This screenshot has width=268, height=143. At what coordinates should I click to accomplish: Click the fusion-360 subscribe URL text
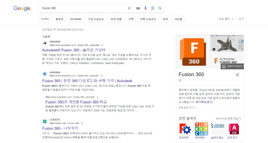[74, 45]
